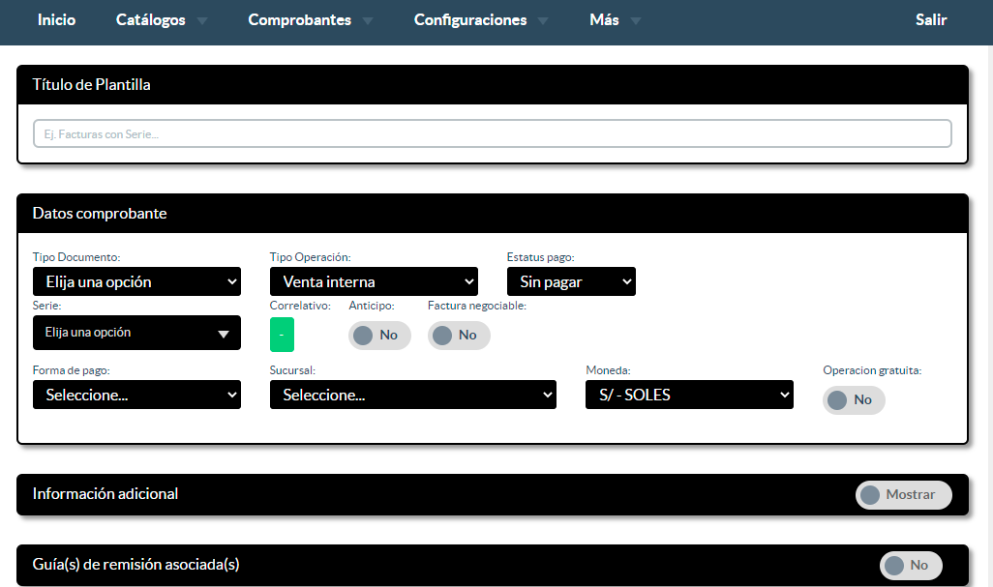
Task: Toggle Operacion gratuita switch
Action: 853,400
